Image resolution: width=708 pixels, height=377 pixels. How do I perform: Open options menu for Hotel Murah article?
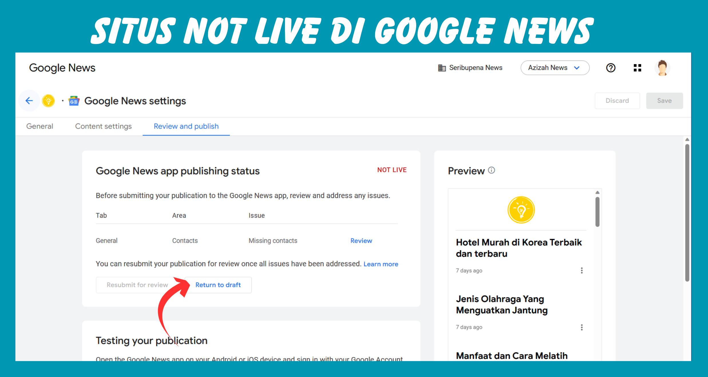point(582,270)
